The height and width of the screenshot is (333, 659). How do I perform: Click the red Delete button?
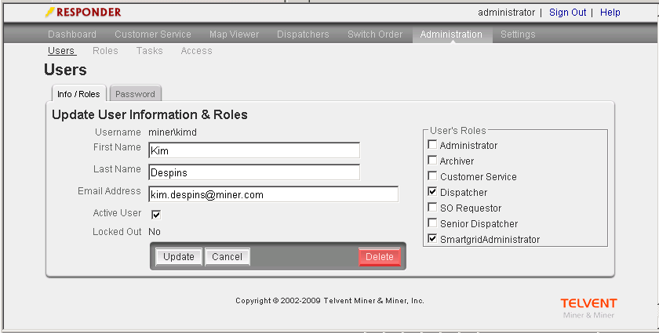coord(380,257)
